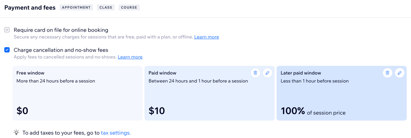Go to tax settings link
The image size is (411, 138).
point(116,133)
